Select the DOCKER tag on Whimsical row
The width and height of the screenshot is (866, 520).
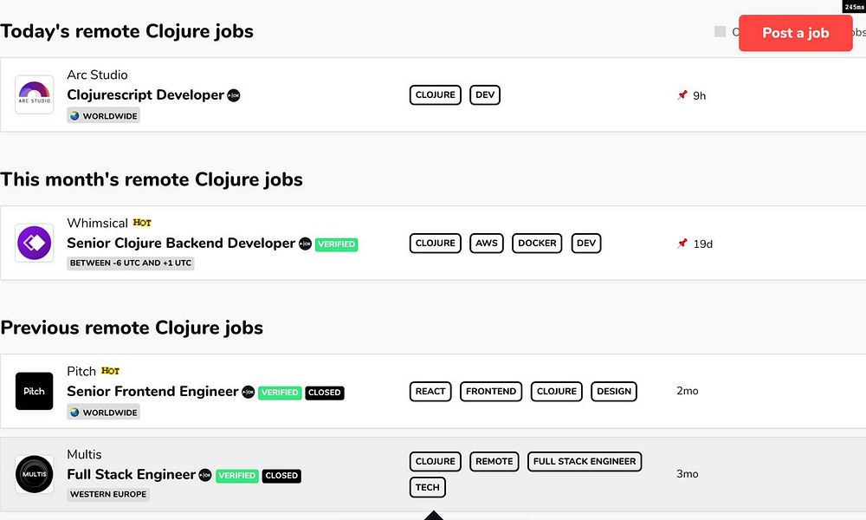pos(537,244)
